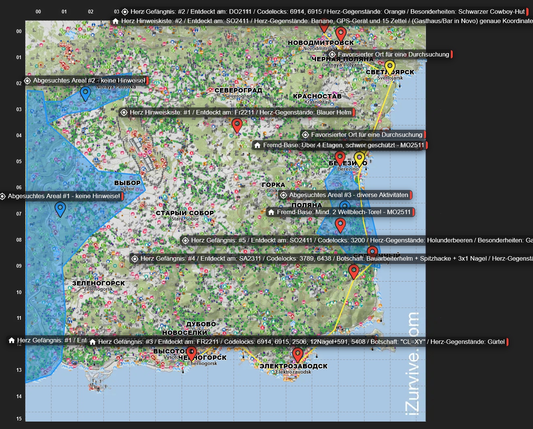Screen dimensions: 533x429
Task: Click the ЗЕЛЕНОГОРСК town name
Action: click(98, 283)
